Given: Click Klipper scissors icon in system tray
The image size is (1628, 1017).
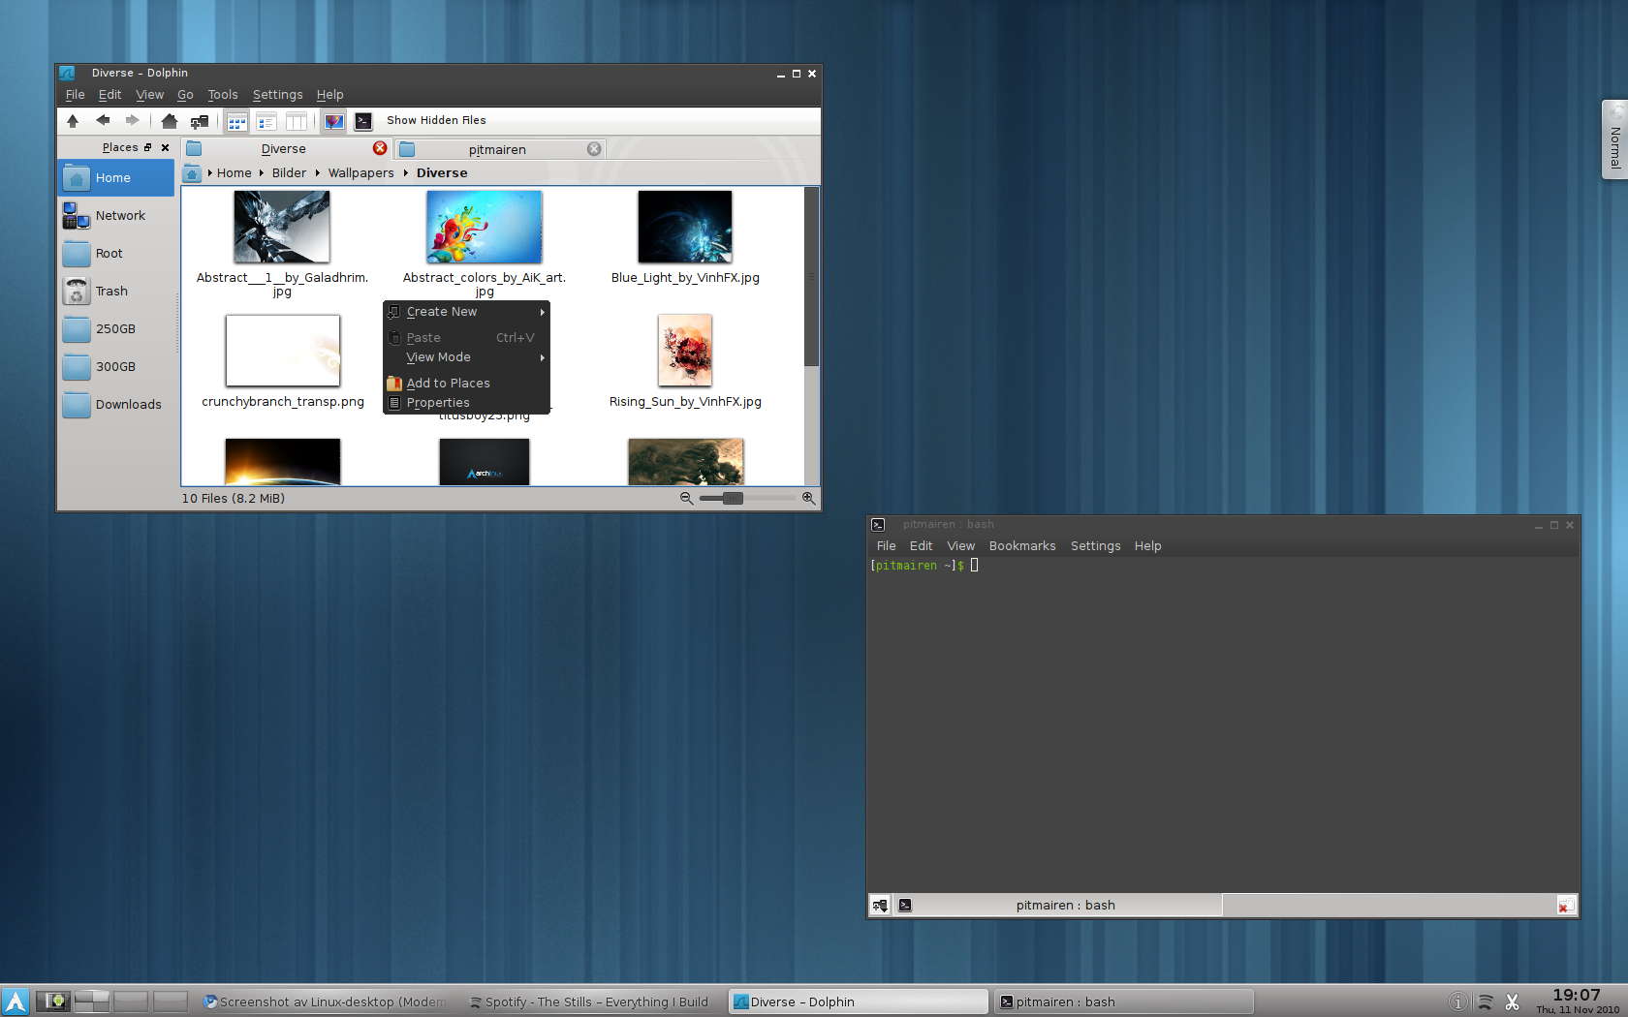Looking at the screenshot, I should (1513, 1002).
